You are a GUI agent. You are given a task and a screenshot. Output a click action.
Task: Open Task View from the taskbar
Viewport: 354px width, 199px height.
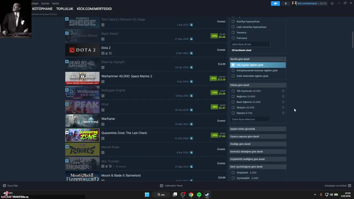coord(175,195)
